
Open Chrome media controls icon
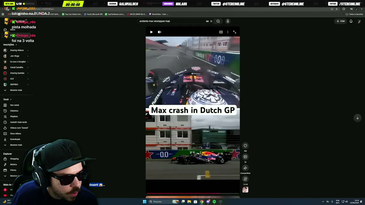351,9
